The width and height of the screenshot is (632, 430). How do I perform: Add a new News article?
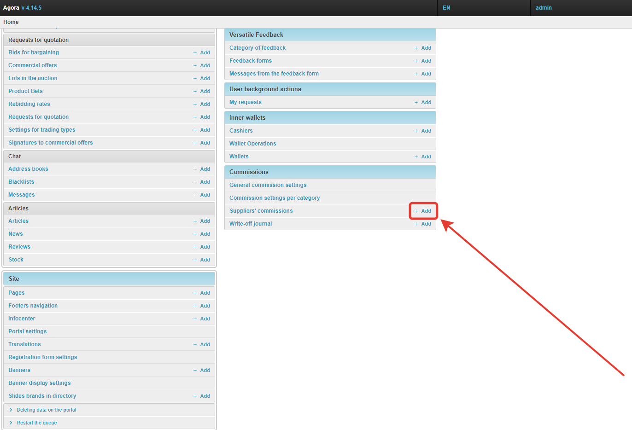coord(202,234)
